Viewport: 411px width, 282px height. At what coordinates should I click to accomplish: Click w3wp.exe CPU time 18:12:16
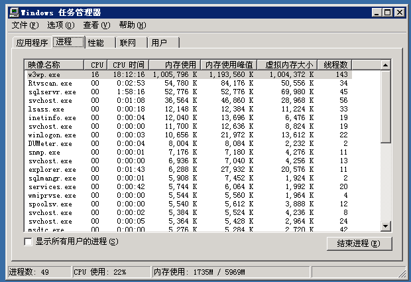(x=129, y=74)
